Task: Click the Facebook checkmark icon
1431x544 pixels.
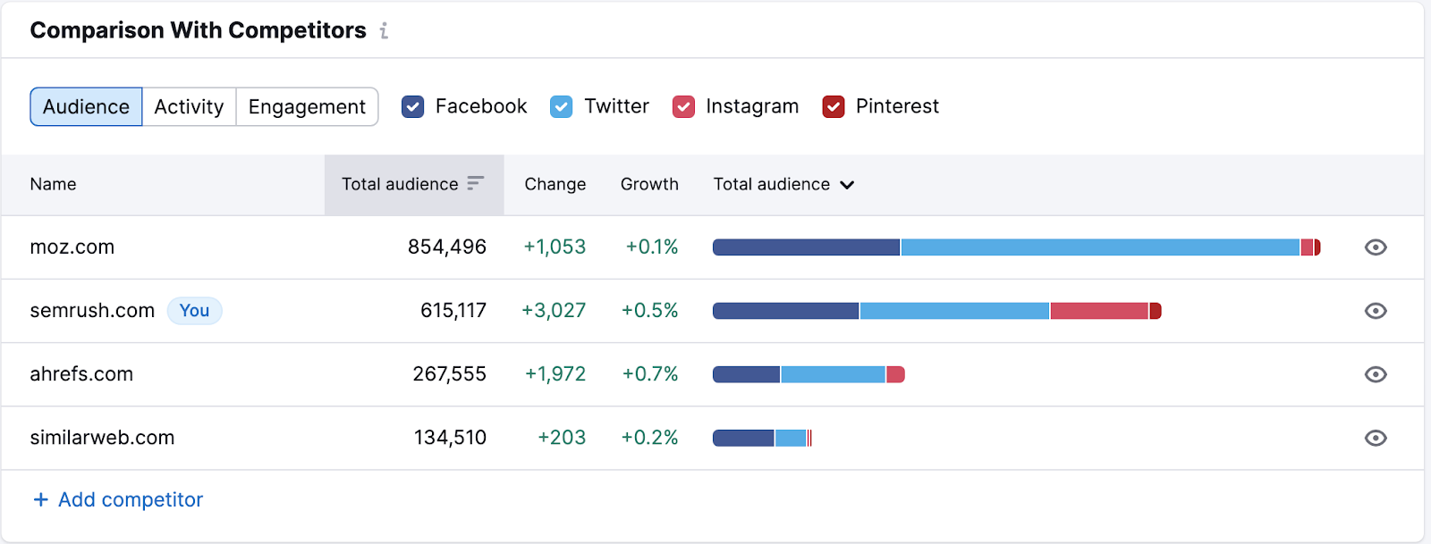Action: click(412, 106)
